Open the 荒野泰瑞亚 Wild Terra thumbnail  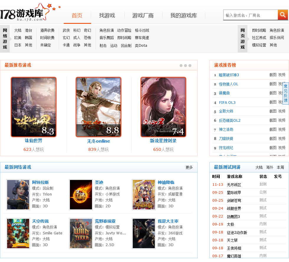click(81, 233)
